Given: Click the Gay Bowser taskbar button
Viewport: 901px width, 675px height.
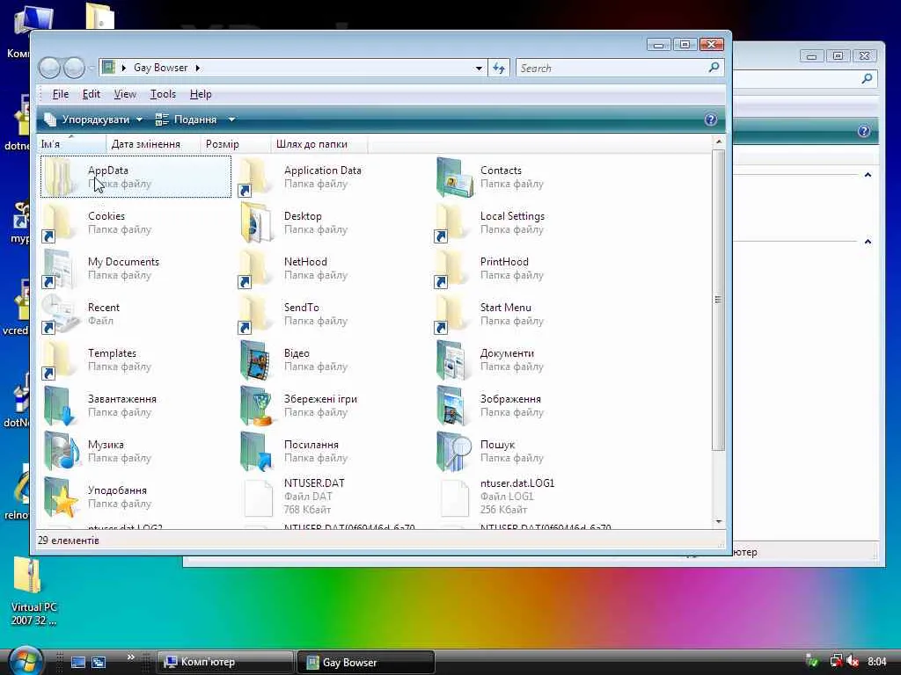Looking at the screenshot, I should [365, 663].
